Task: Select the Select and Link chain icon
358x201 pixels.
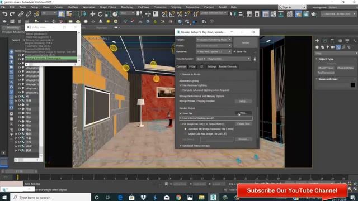Action: [x=21, y=14]
